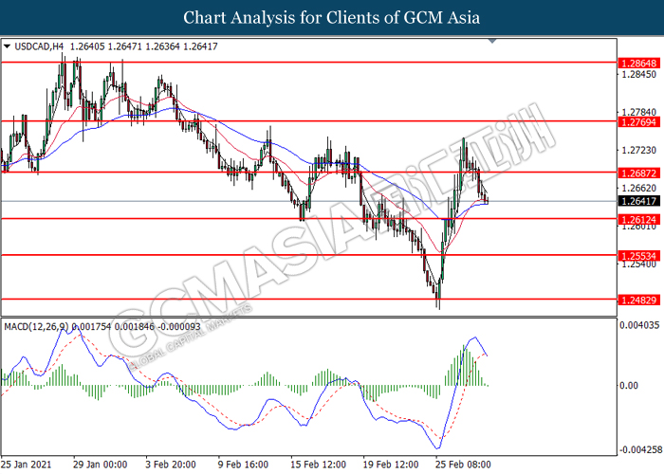Click the 1.28450 price scale value

[x=638, y=75]
